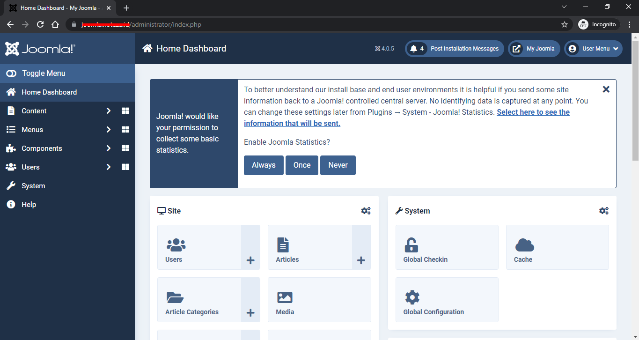Click the Joomla! logo in sidebar
Image resolution: width=639 pixels, height=340 pixels.
(40, 49)
